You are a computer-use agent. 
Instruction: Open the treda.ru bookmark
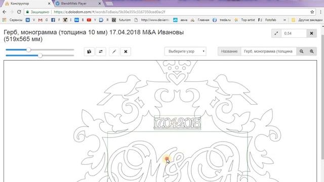tap(222, 20)
